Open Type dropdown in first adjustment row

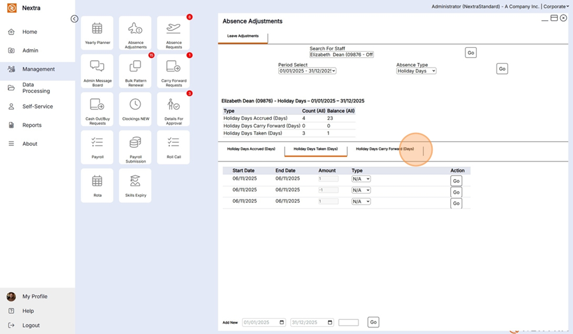pos(361,179)
